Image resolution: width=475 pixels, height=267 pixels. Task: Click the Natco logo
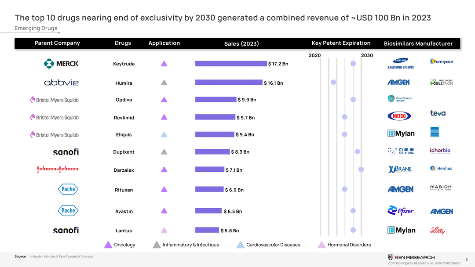click(x=399, y=116)
